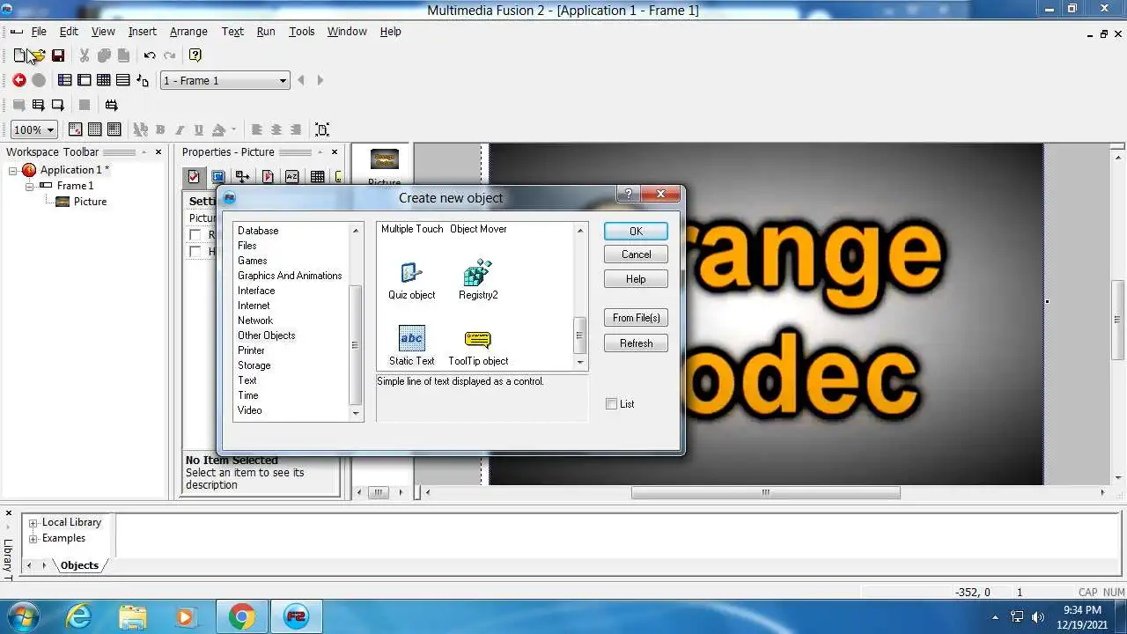1127x634 pixels.
Task: Click the Open folder toolbar icon
Action: [39, 55]
